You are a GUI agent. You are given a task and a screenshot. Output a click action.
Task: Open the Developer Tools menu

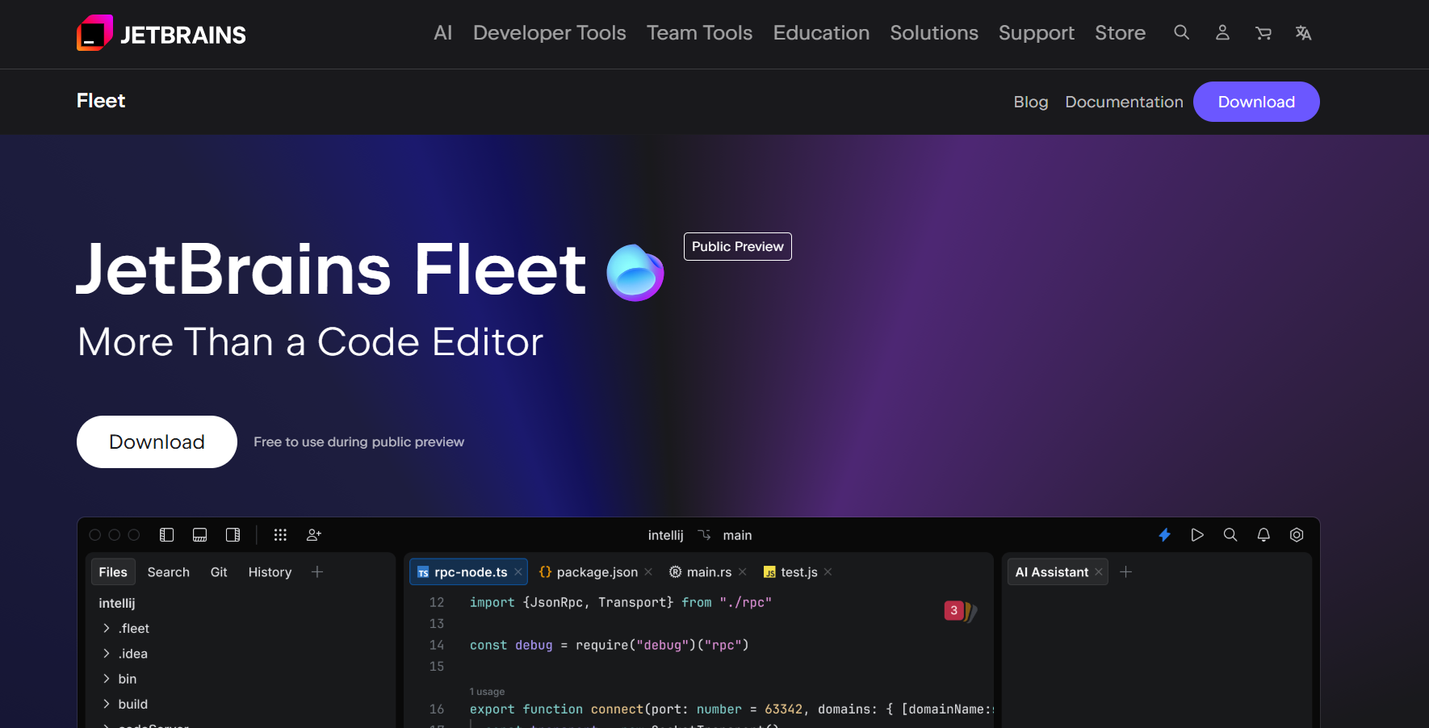pyautogui.click(x=549, y=33)
